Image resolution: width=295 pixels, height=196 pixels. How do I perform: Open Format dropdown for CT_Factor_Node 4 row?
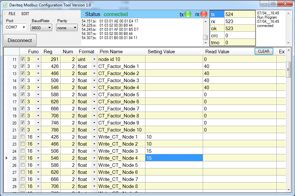(94, 88)
